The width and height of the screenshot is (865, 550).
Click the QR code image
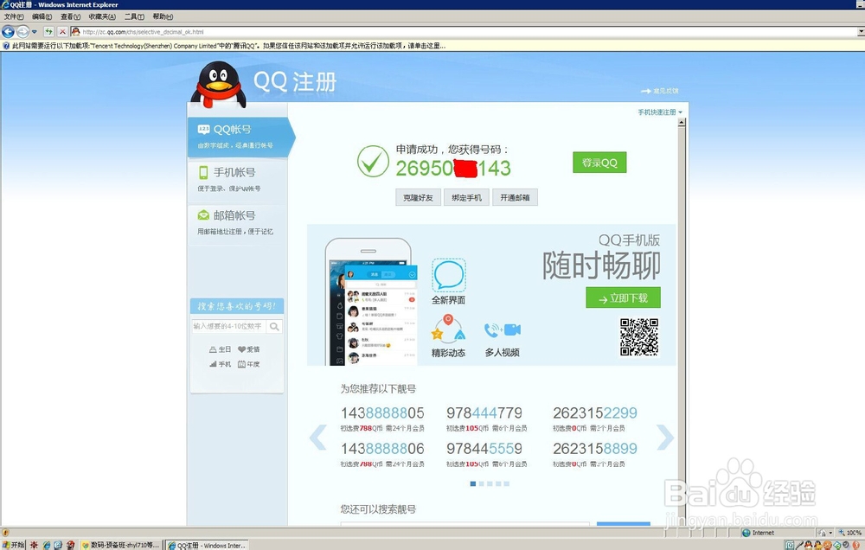[x=639, y=337]
